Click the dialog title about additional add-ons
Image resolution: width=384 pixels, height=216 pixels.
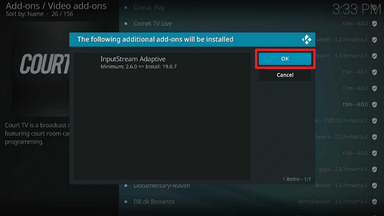point(155,40)
